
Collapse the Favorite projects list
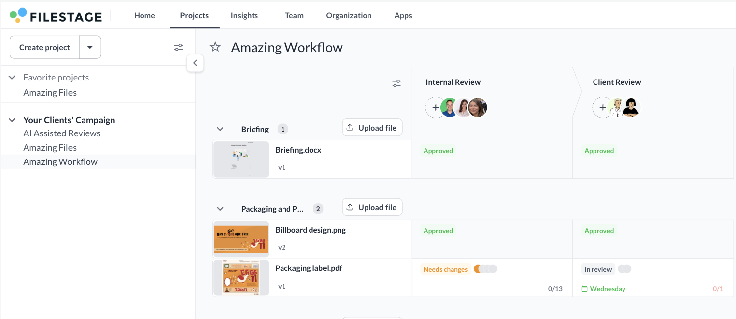pos(12,78)
